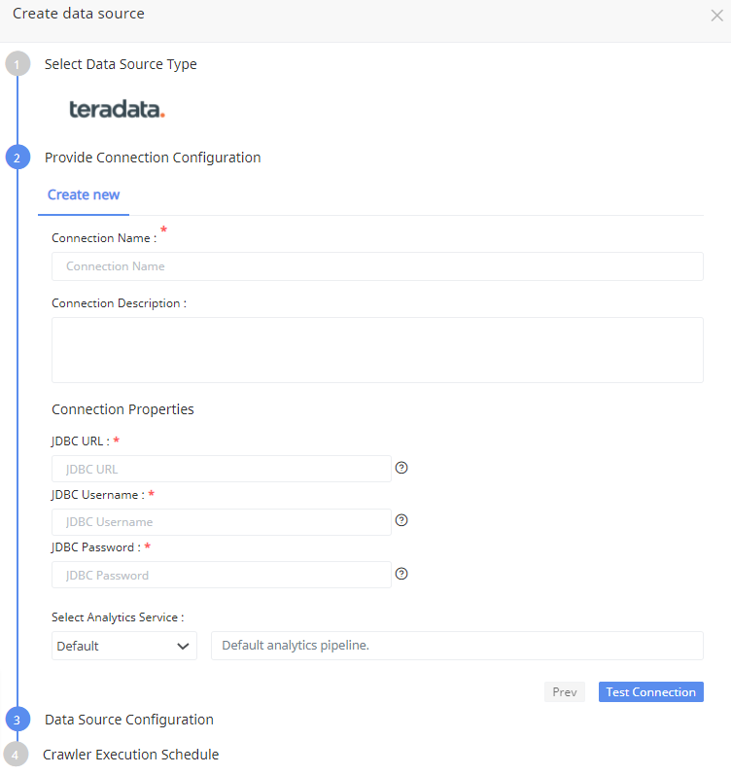Viewport: 731px width, 775px height.
Task: Expand the Data Source Configuration step
Action: pyautogui.click(x=128, y=720)
